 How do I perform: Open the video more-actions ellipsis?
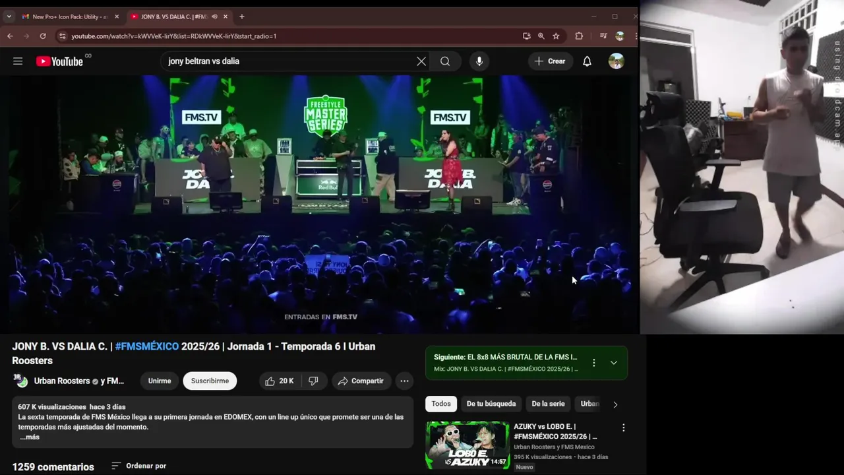point(404,381)
